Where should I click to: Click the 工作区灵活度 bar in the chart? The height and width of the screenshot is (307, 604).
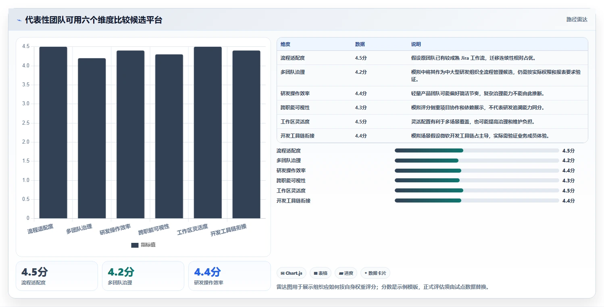click(208, 133)
